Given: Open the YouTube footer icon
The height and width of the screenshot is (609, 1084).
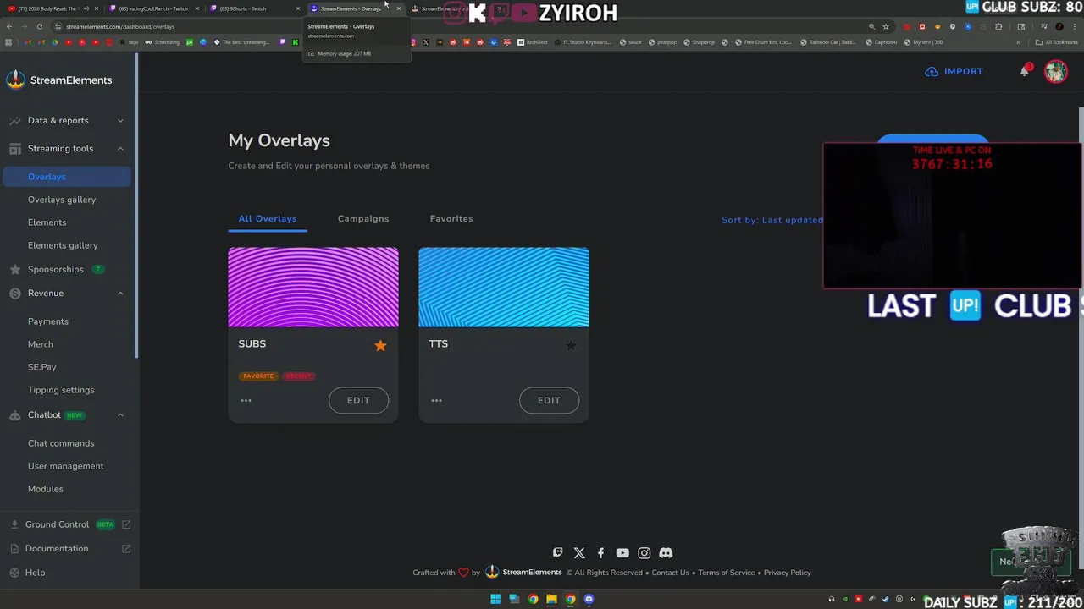Looking at the screenshot, I should coord(622,553).
